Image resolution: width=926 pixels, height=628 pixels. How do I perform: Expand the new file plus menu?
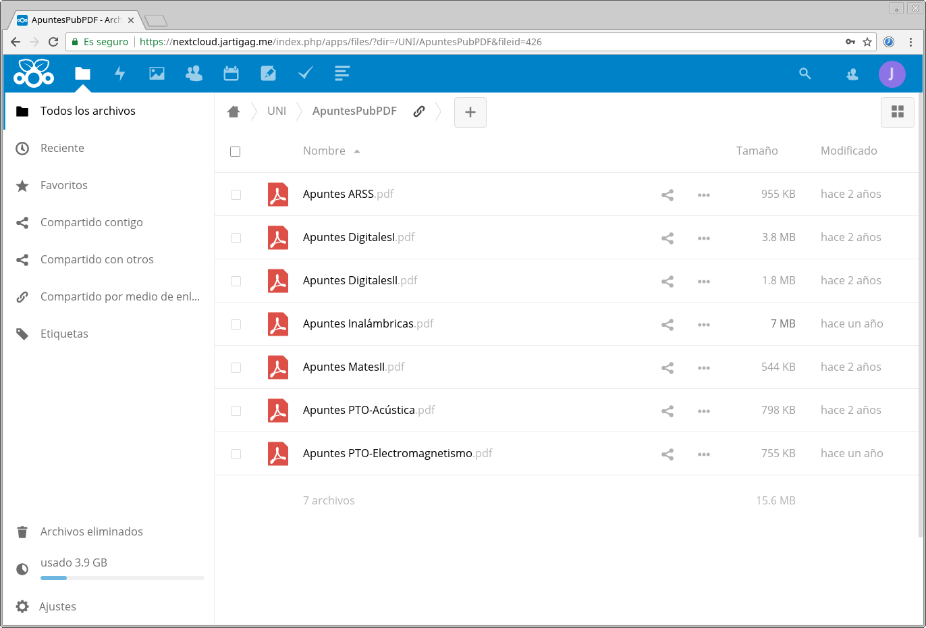pyautogui.click(x=470, y=112)
